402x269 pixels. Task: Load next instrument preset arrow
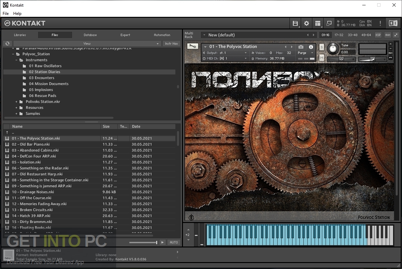click(291, 47)
